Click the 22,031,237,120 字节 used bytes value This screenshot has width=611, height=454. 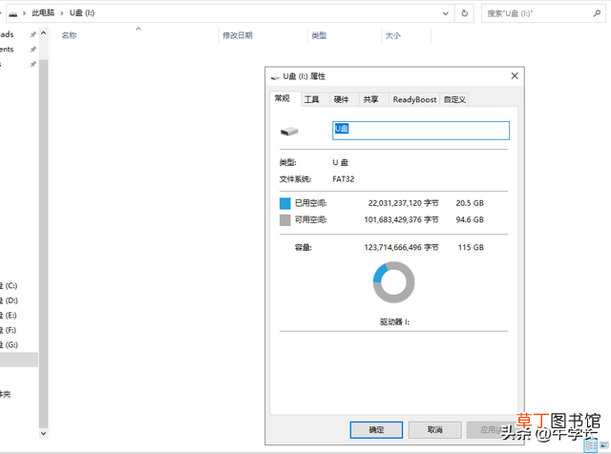(x=403, y=203)
